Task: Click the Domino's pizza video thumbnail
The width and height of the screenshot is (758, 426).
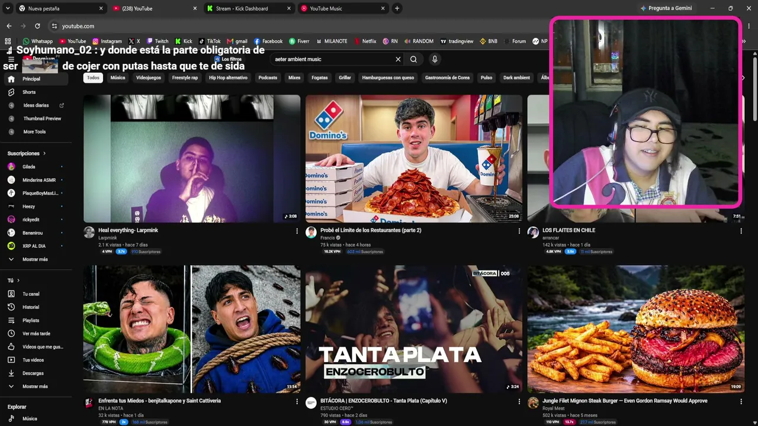Action: [x=413, y=159]
